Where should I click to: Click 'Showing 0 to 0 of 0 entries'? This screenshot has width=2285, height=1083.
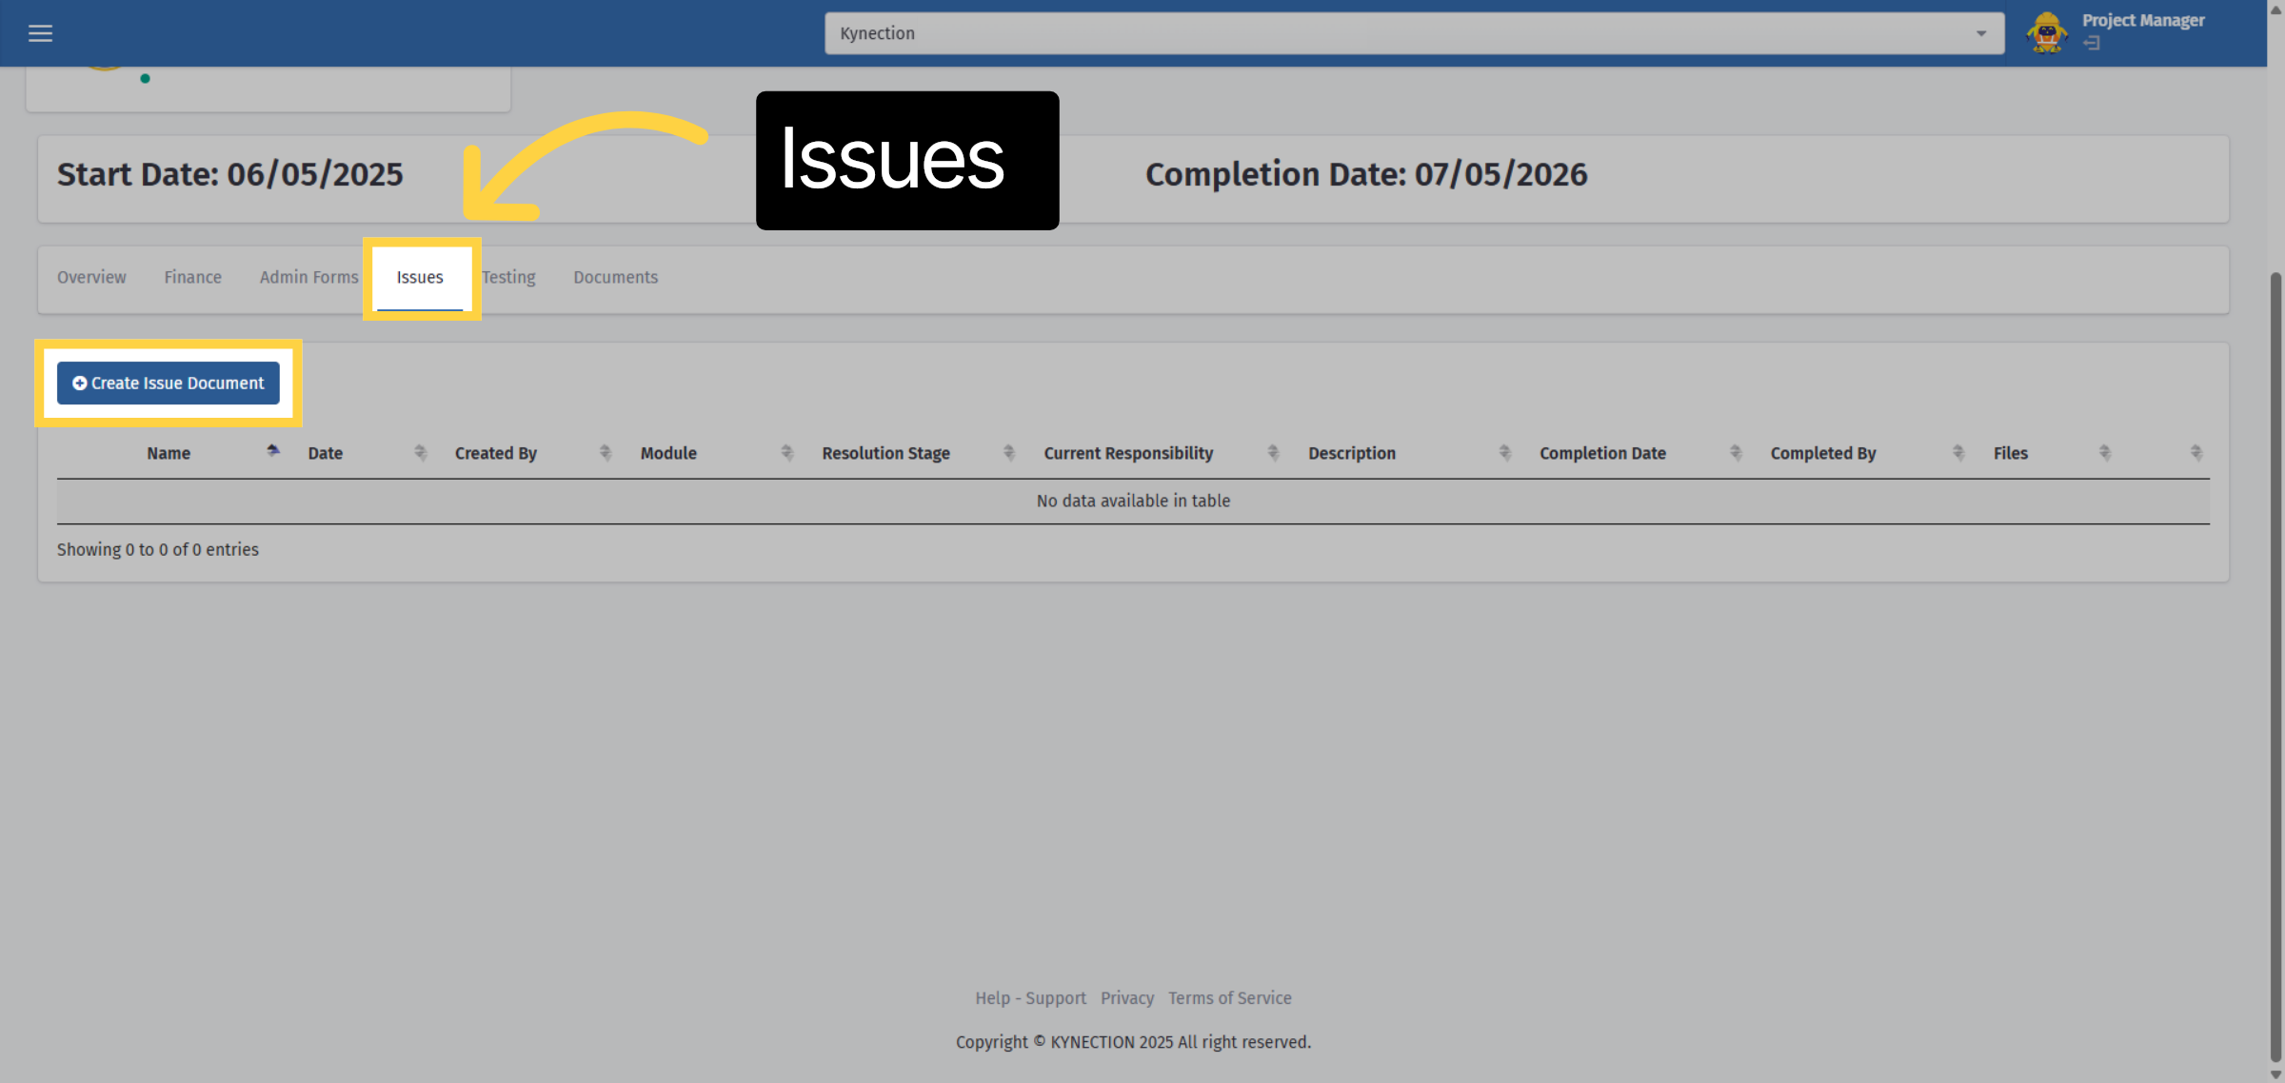pos(158,549)
